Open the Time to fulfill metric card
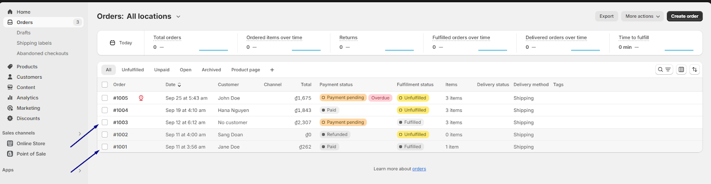This screenshot has height=184, width=711. click(x=656, y=43)
